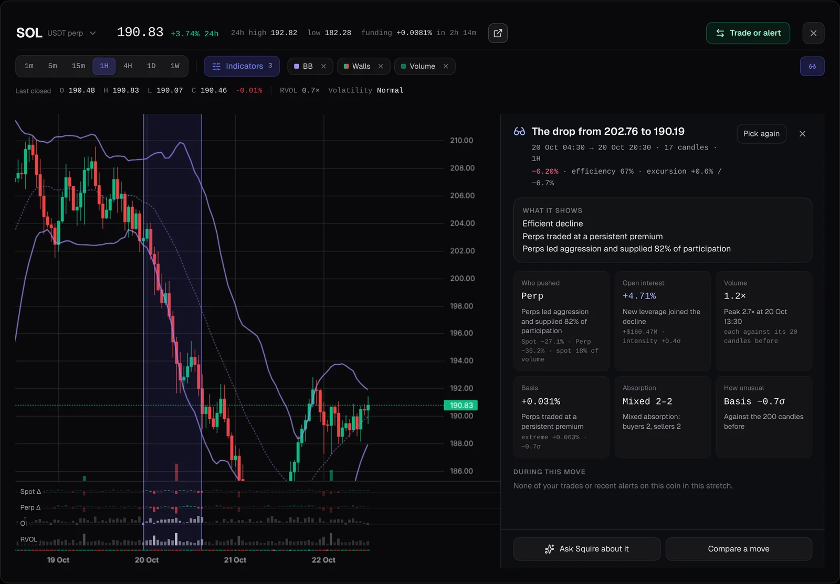The height and width of the screenshot is (584, 840).
Task: Click the Trade or alert button
Action: click(x=748, y=33)
